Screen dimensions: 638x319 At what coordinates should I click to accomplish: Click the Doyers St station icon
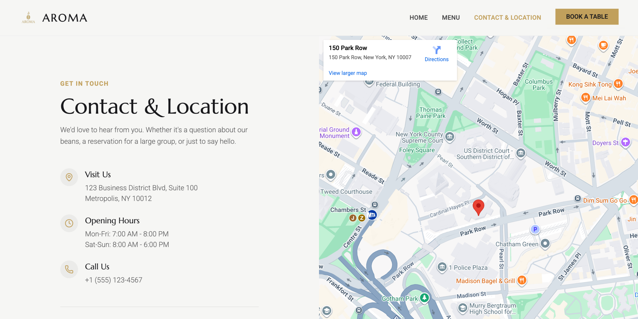tap(626, 142)
